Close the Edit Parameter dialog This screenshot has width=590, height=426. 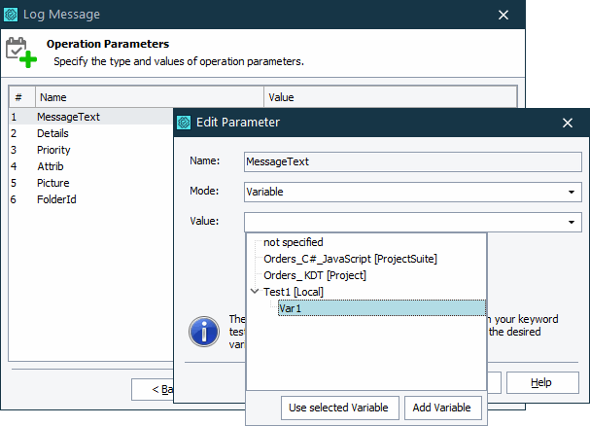click(x=568, y=123)
